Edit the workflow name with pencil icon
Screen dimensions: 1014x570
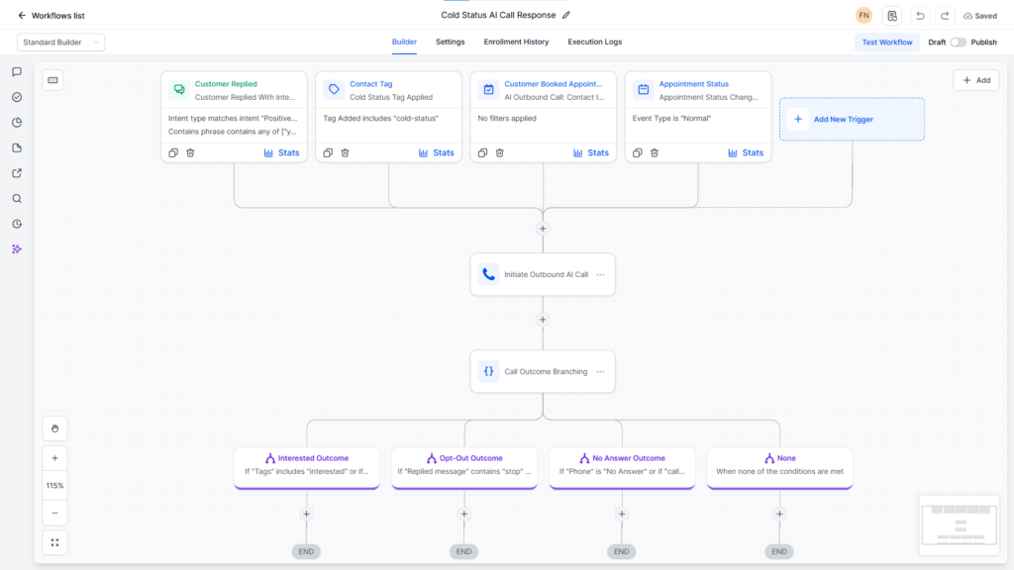[566, 15]
